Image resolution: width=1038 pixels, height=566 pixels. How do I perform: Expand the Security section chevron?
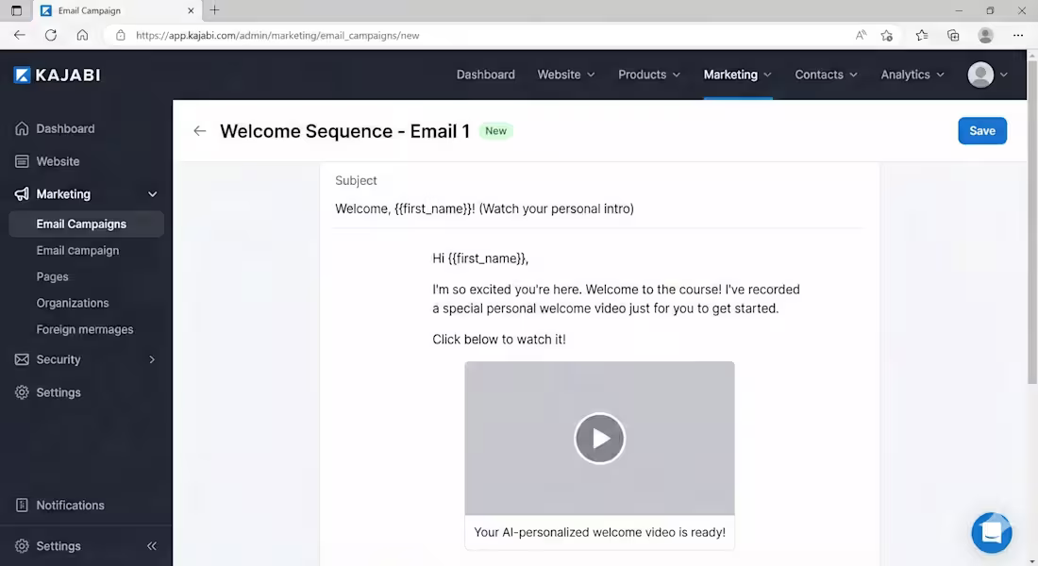[152, 359]
